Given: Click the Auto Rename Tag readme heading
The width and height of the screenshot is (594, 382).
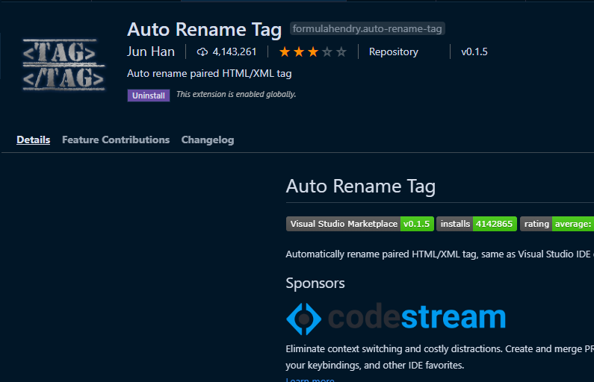Looking at the screenshot, I should click(x=361, y=187).
